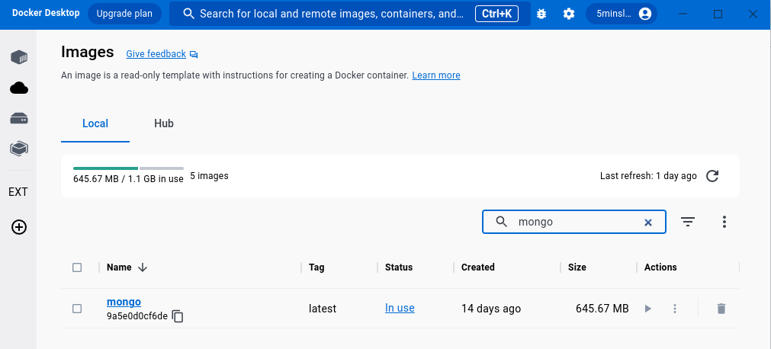Open troubleshoot bug icon
Viewport: 771px width, 349px height.
click(541, 14)
